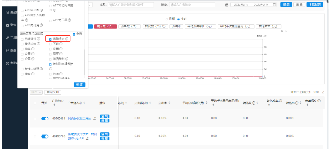Click help icon inside 转化数（个） metric button
The width and height of the screenshot is (330, 150).
tap(164, 26)
